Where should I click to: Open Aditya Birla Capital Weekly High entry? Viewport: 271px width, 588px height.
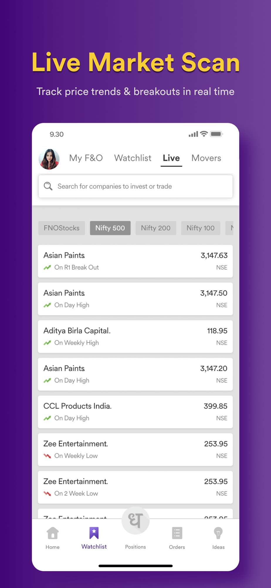135,336
